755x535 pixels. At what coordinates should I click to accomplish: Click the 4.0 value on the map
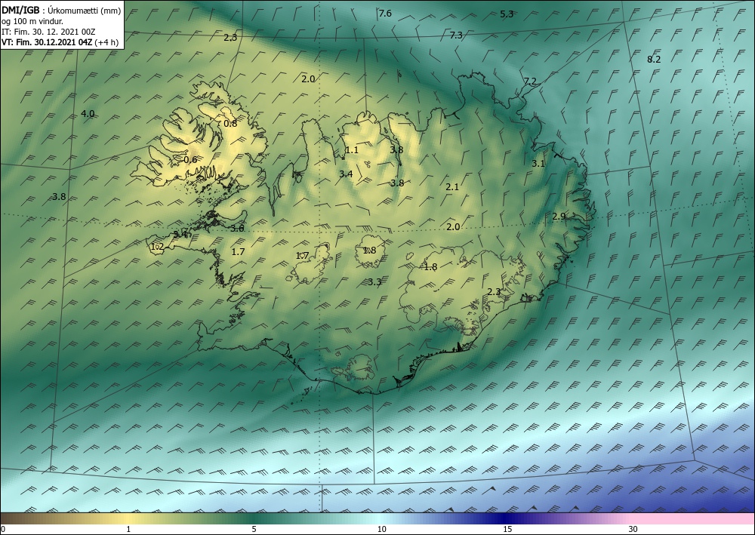coord(88,114)
